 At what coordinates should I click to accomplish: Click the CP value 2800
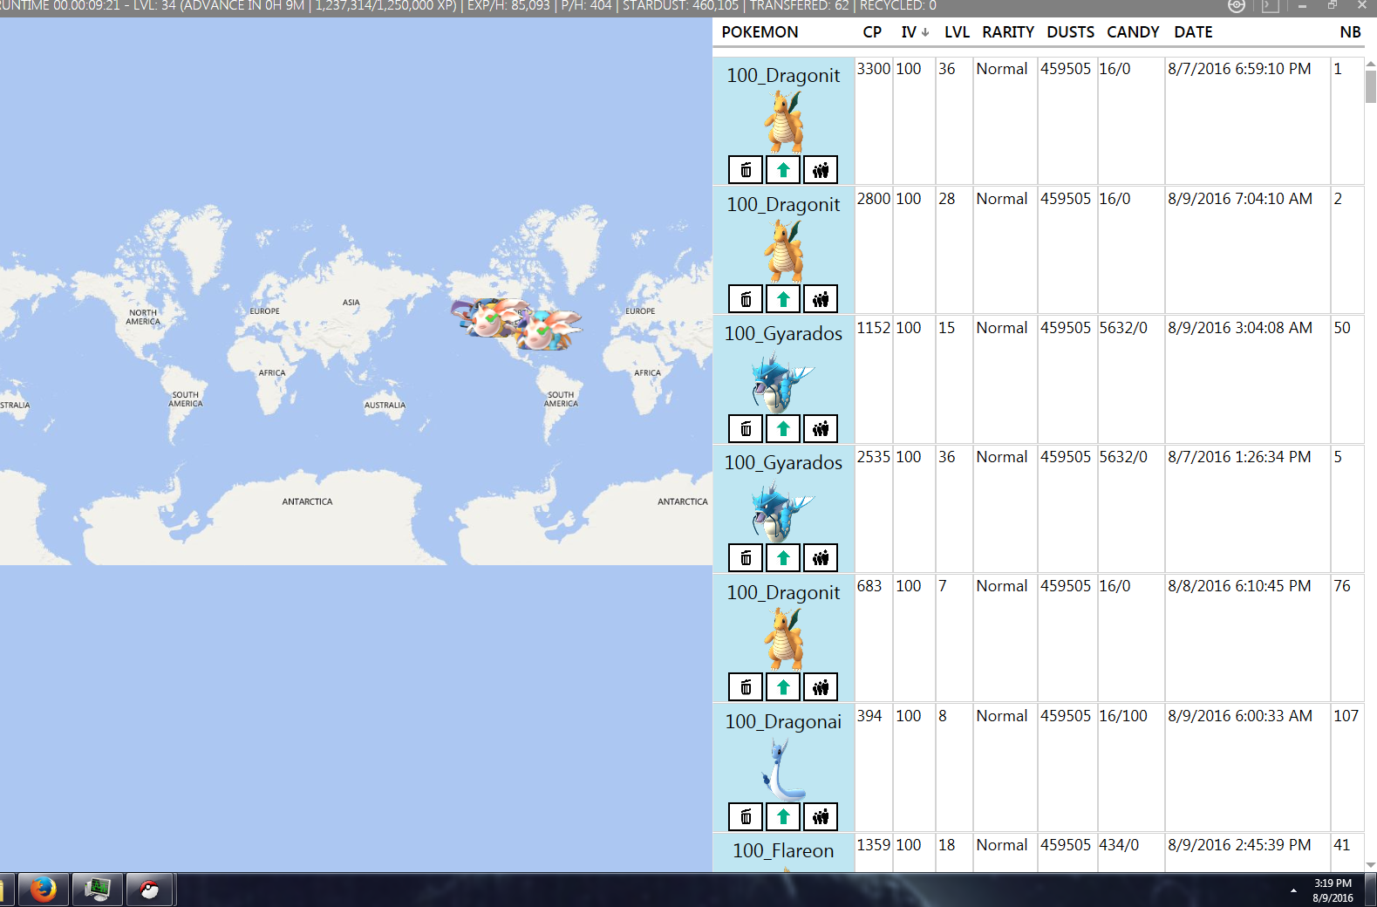874,199
